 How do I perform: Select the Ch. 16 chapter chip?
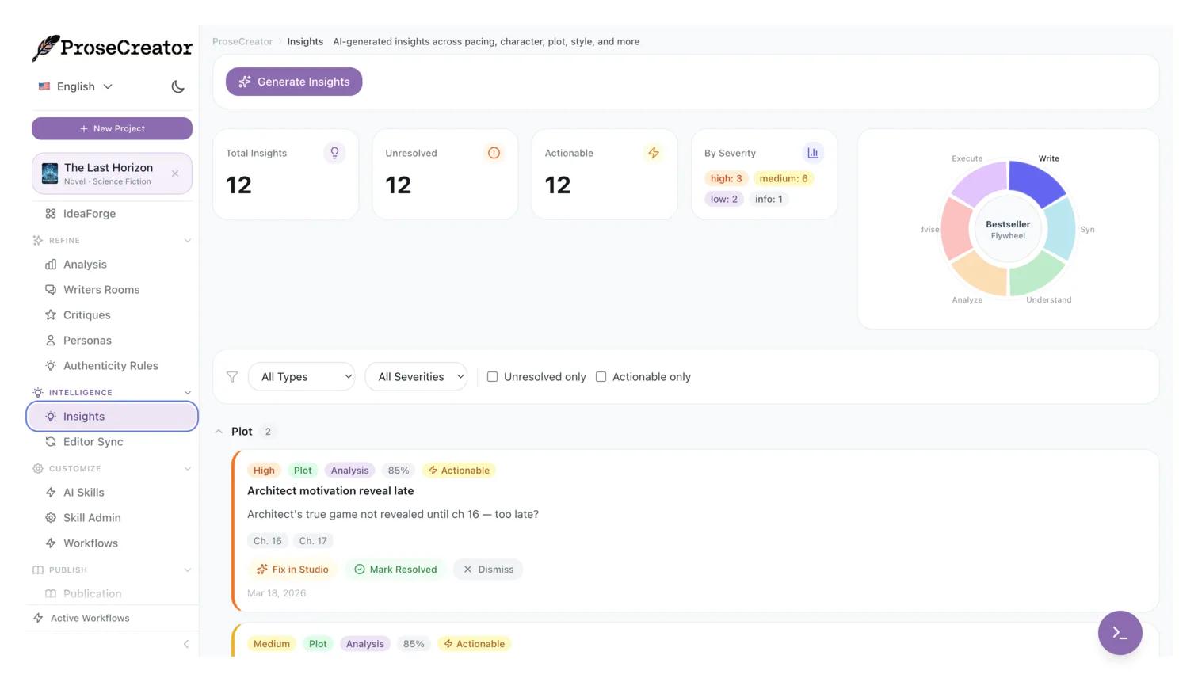(267, 540)
